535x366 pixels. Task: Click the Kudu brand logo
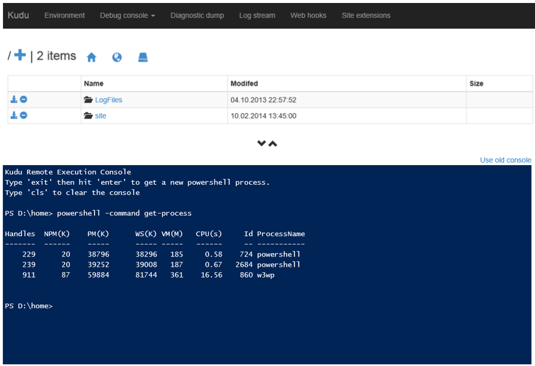point(19,16)
